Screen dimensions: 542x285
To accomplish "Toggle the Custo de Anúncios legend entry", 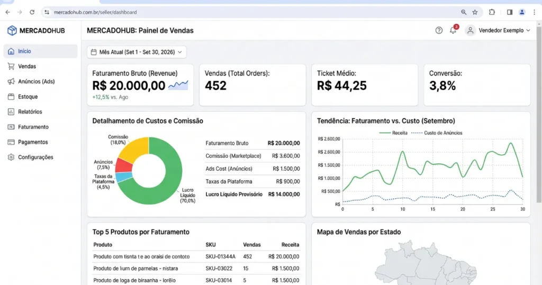I will tap(437, 133).
